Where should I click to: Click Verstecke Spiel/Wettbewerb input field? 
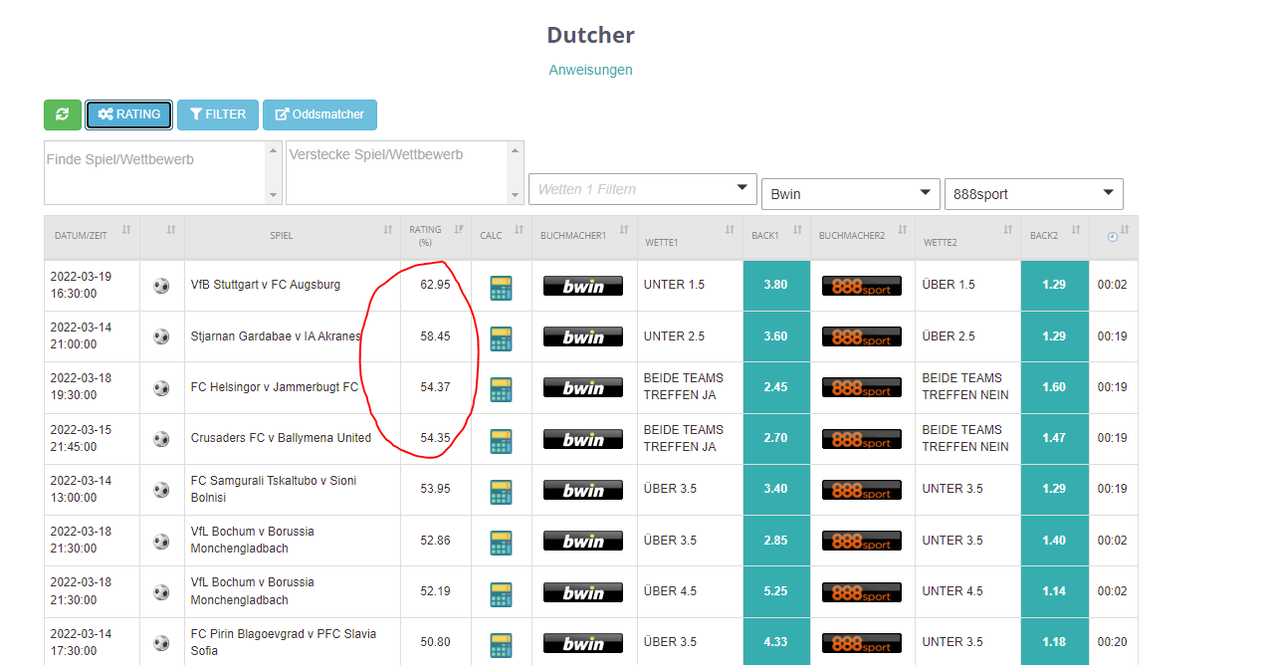pos(396,172)
